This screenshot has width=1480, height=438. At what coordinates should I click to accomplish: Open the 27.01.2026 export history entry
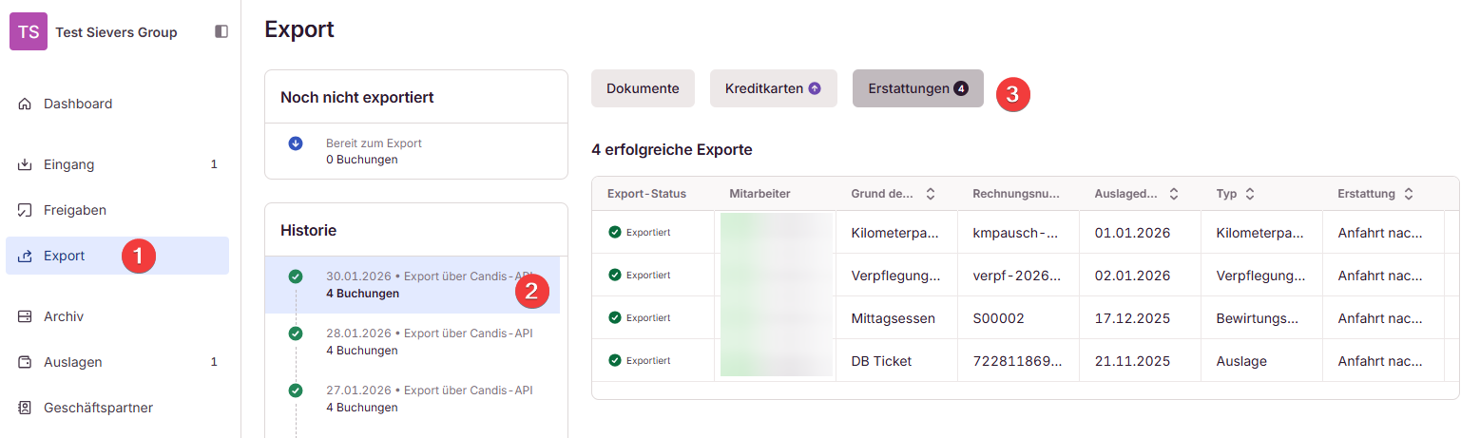point(429,398)
